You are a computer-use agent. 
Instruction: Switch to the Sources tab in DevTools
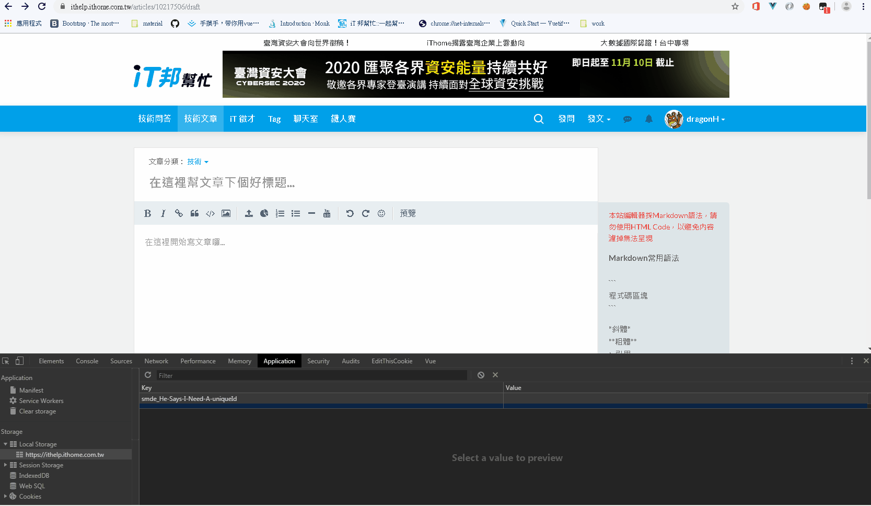(121, 361)
